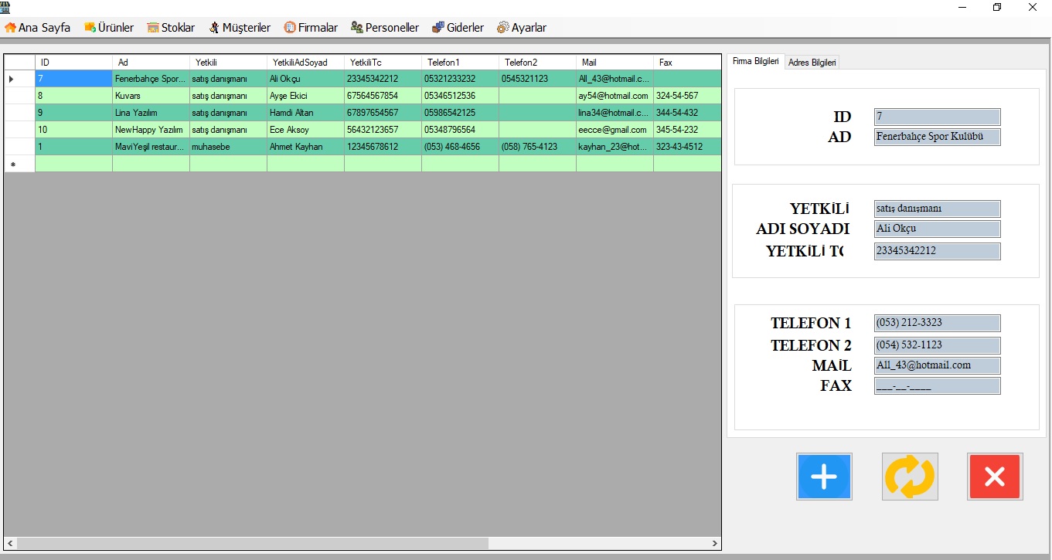Viewport: 1052px width, 560px height.
Task: Open the Giderler menu
Action: tap(458, 28)
